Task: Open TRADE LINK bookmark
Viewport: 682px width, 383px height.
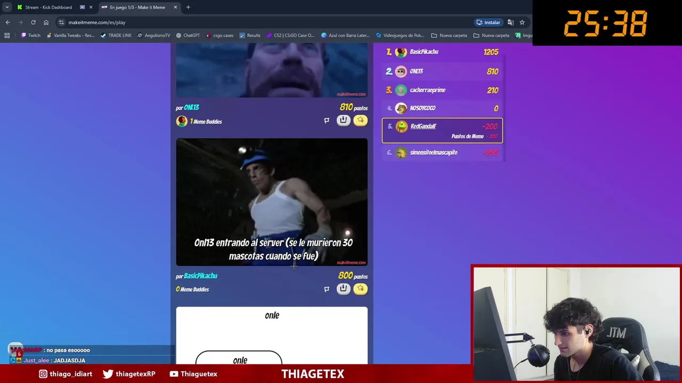Action: [116, 35]
